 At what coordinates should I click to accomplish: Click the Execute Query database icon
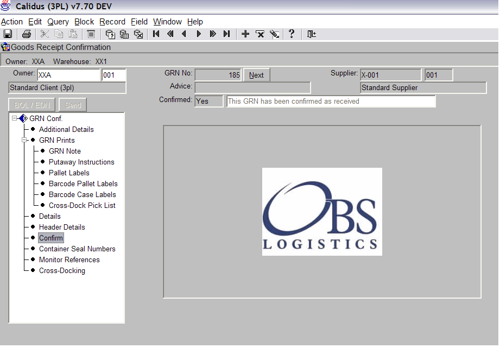(x=124, y=34)
